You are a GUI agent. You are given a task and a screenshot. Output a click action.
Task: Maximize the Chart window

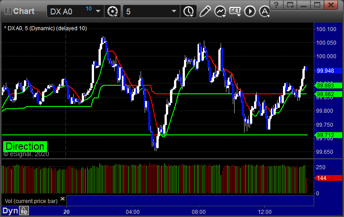tap(317, 5)
